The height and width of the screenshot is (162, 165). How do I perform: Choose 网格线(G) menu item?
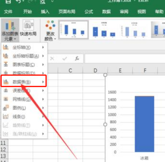pos(24,99)
